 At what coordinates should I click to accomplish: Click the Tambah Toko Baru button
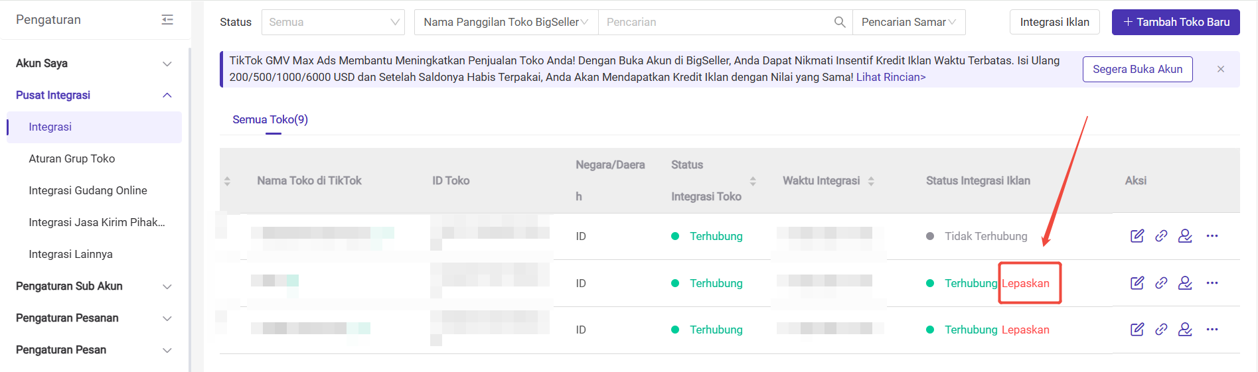click(x=1176, y=22)
